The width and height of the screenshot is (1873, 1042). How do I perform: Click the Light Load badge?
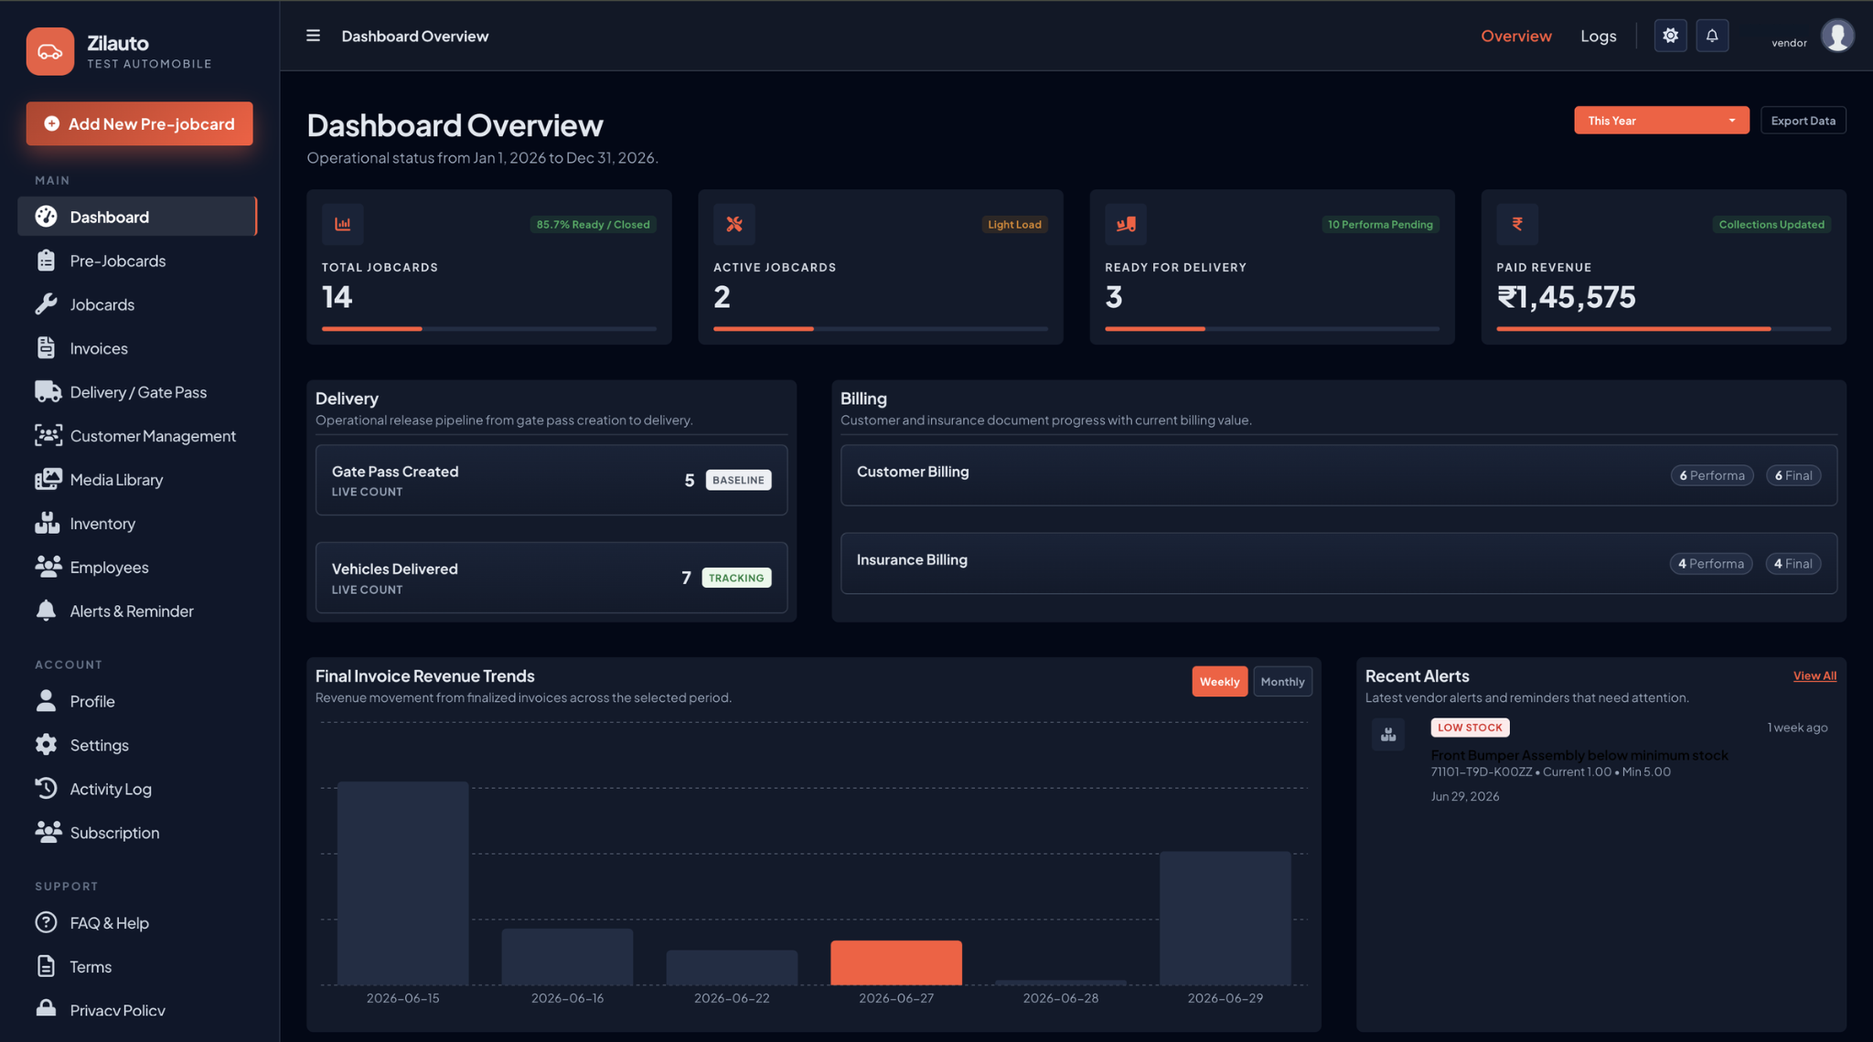pyautogui.click(x=1014, y=225)
